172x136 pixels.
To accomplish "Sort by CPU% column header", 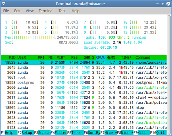I will (x=100, y=58).
